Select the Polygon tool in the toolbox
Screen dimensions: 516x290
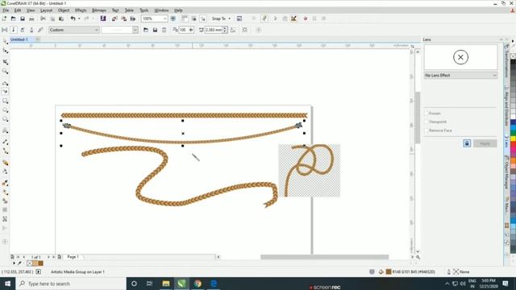[5, 119]
